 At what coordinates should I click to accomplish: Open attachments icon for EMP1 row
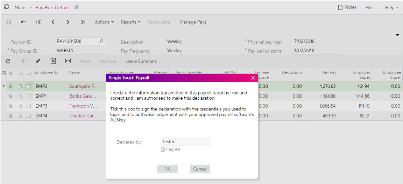[11, 96]
